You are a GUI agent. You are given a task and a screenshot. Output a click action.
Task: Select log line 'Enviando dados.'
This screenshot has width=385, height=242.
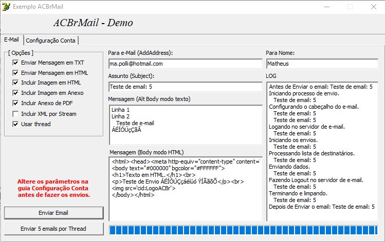289,167
